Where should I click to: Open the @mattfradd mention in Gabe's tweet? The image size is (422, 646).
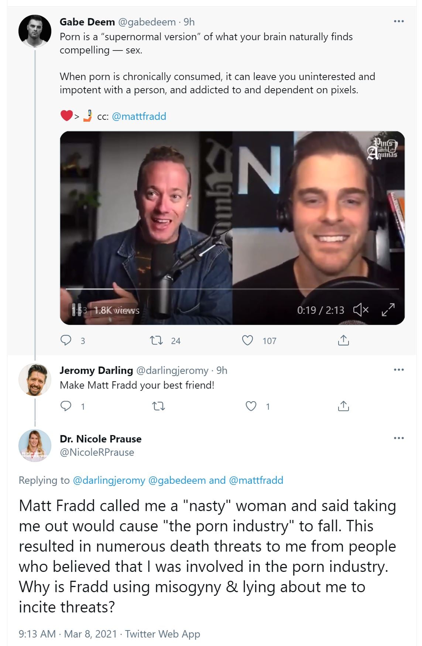coord(139,117)
